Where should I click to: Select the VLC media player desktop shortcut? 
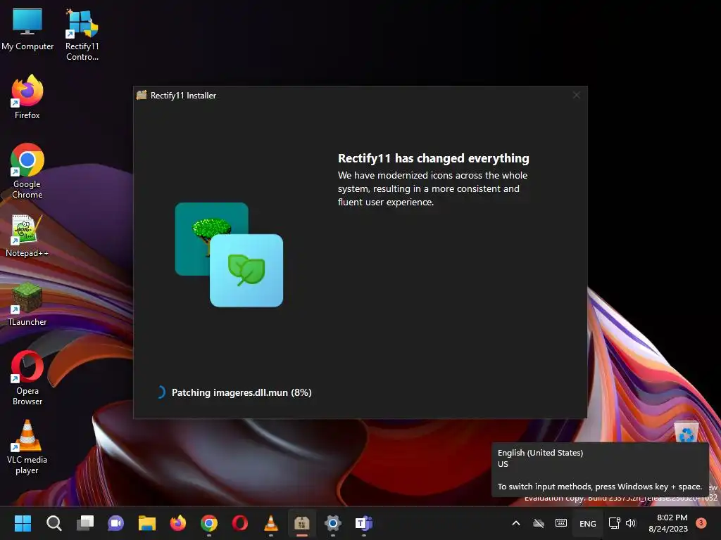tap(27, 446)
